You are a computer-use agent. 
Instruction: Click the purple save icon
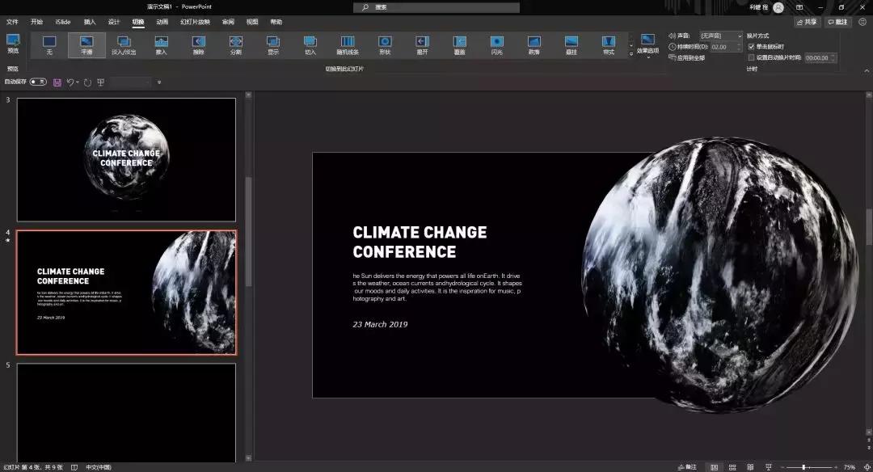coord(57,82)
